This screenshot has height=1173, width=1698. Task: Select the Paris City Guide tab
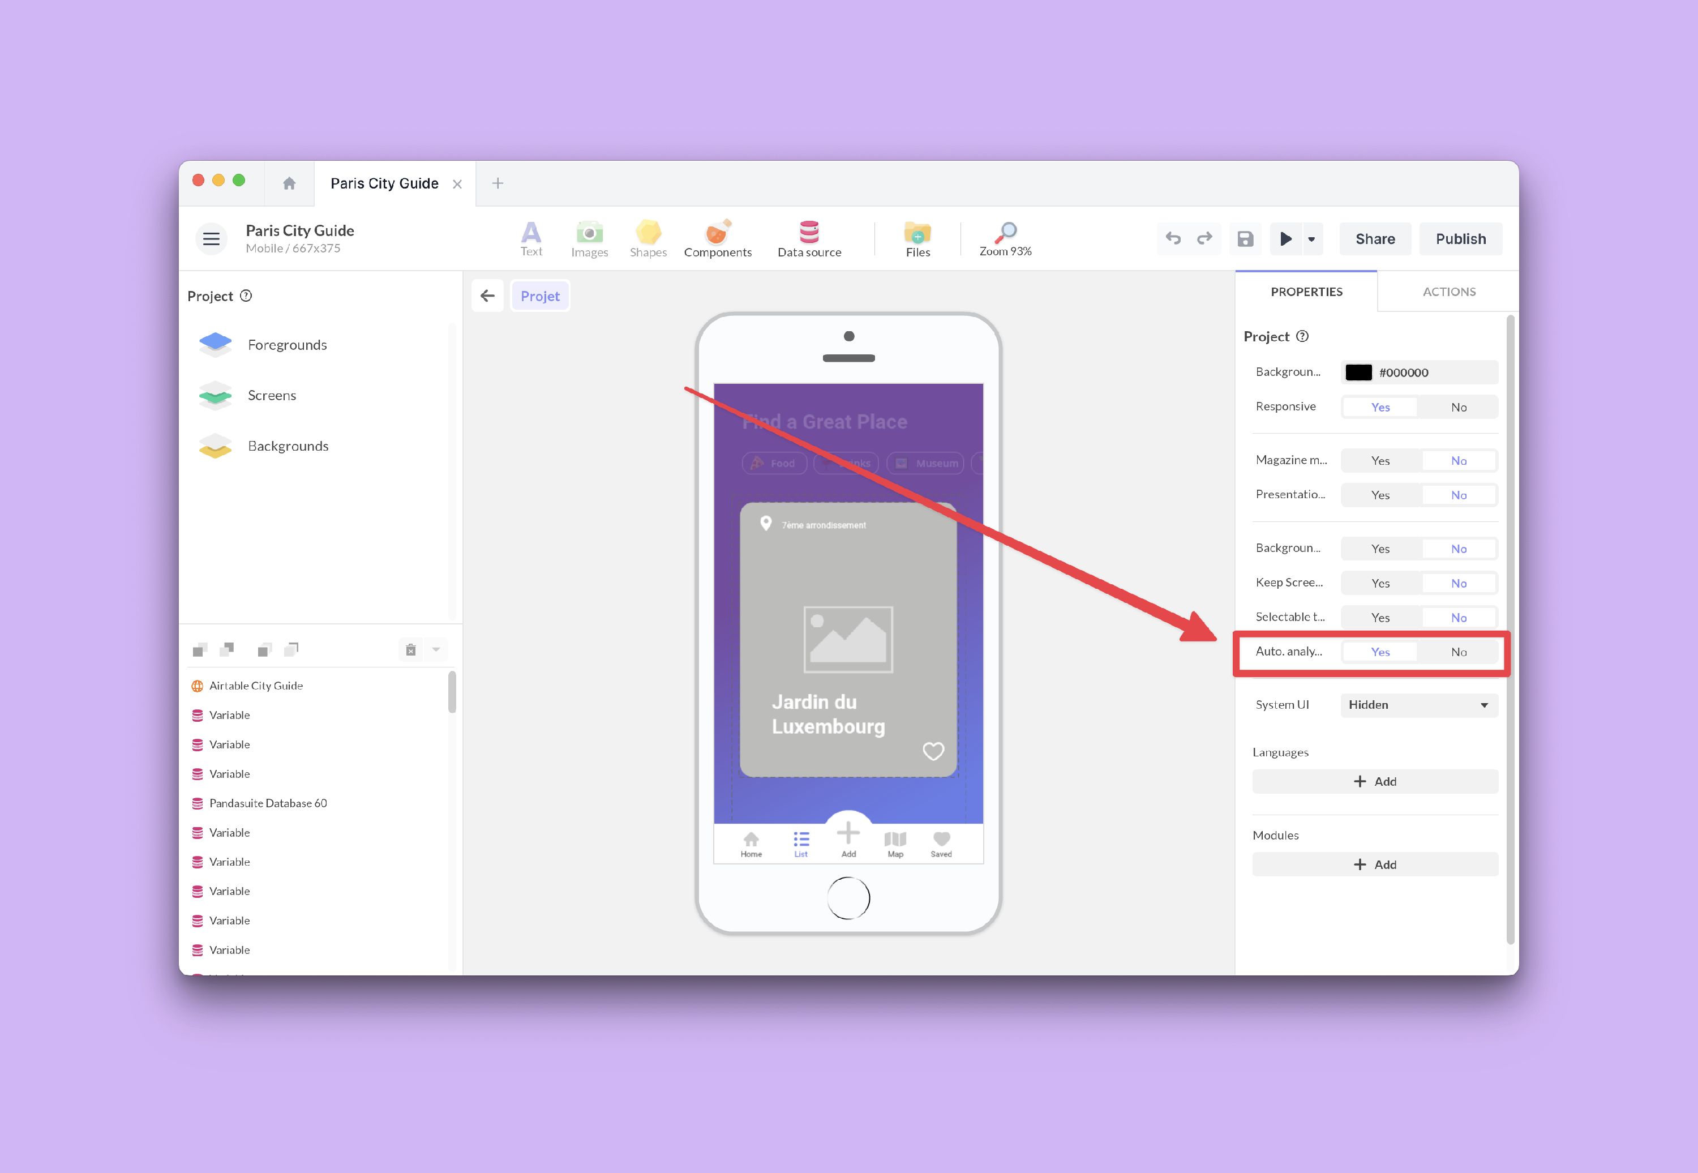[x=384, y=184]
